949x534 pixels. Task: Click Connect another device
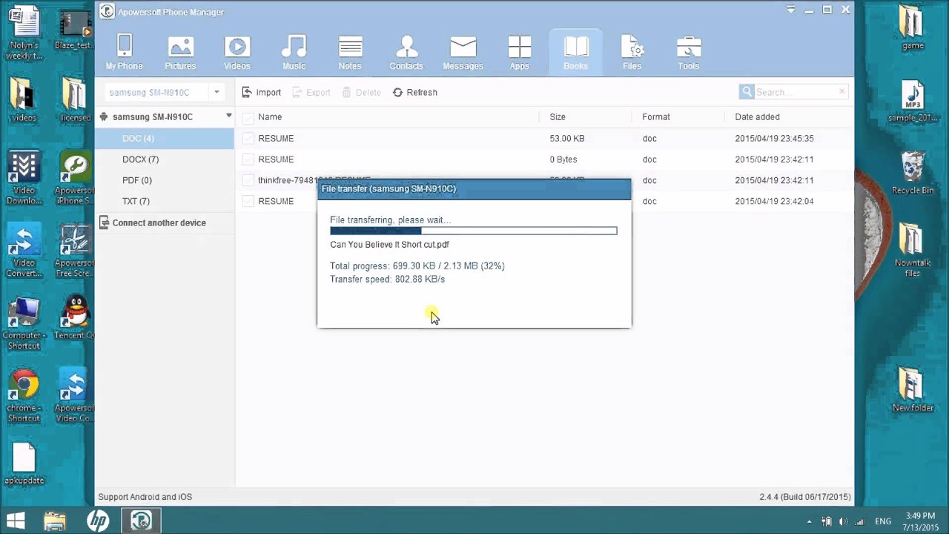pos(153,222)
